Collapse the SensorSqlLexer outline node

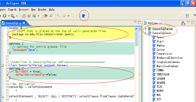(x=145, y=33)
